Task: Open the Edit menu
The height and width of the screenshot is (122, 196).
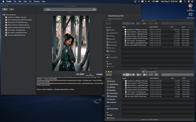Action: [x=20, y=2]
